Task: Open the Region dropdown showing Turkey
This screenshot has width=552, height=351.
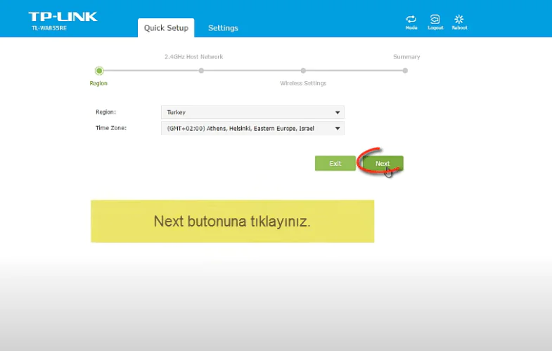Action: click(x=252, y=113)
